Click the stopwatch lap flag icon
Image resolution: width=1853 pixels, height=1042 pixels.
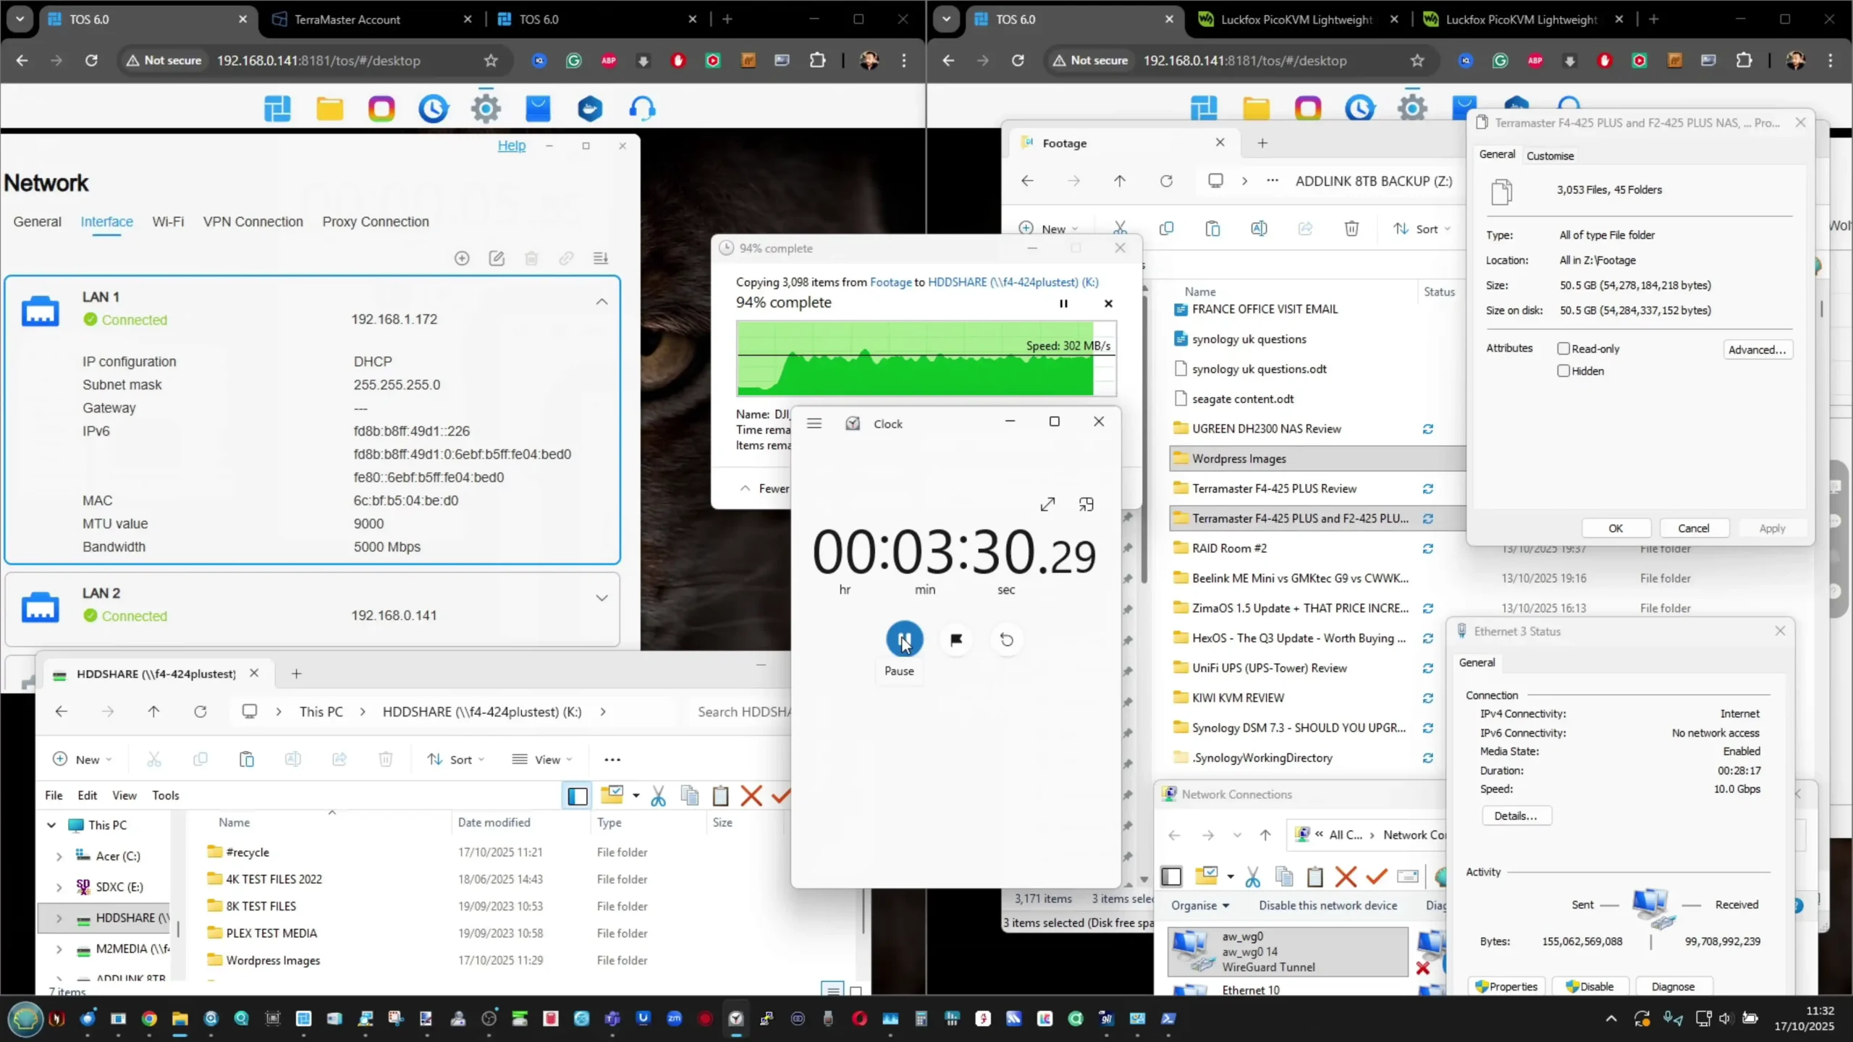coord(956,640)
